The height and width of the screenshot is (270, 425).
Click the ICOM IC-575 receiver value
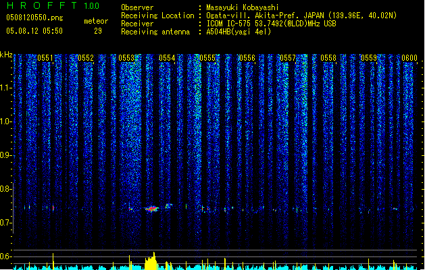click(271, 24)
